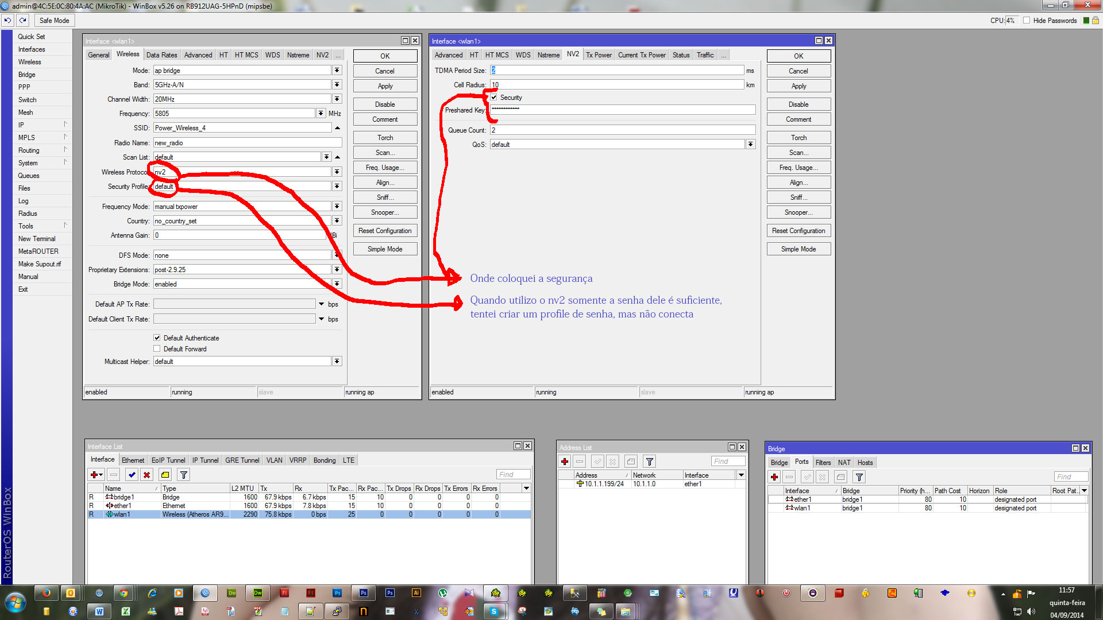
Task: Open the filter funnel in Interface List
Action: click(183, 475)
